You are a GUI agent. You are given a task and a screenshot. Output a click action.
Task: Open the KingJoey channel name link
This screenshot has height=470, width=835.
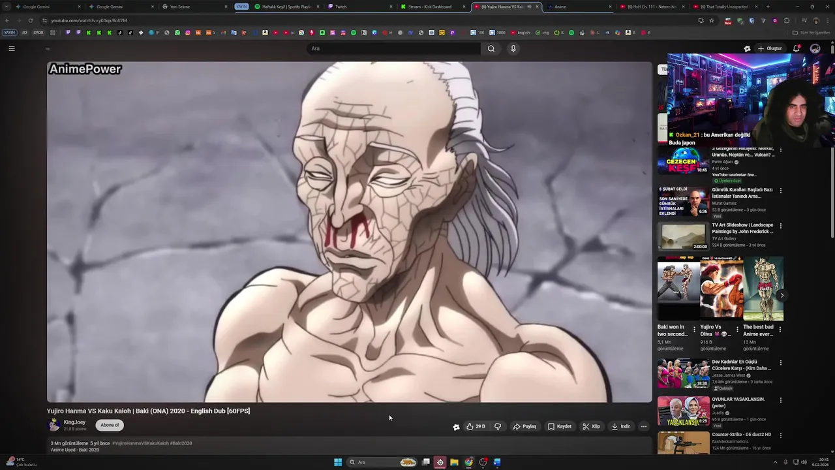[x=74, y=422]
